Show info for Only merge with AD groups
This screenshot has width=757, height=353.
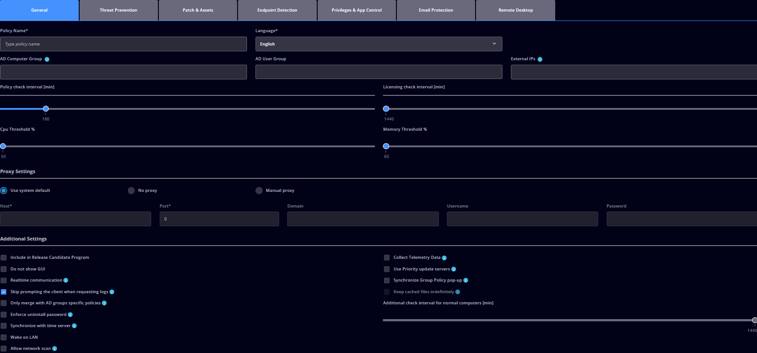click(x=104, y=303)
